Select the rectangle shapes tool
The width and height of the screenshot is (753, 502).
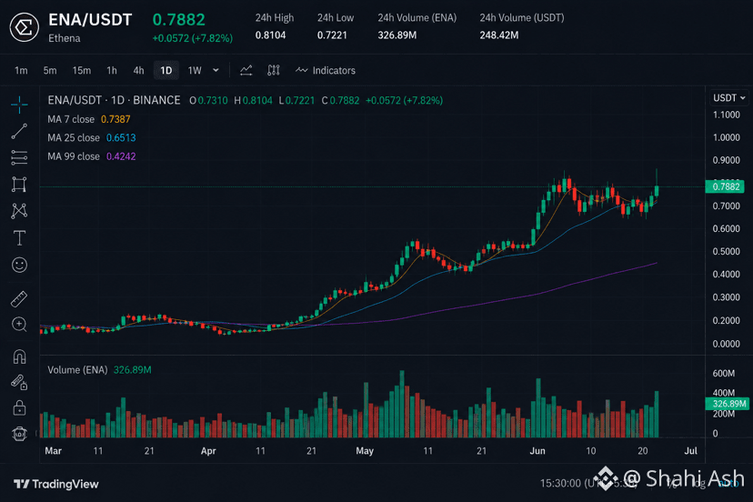pyautogui.click(x=19, y=185)
